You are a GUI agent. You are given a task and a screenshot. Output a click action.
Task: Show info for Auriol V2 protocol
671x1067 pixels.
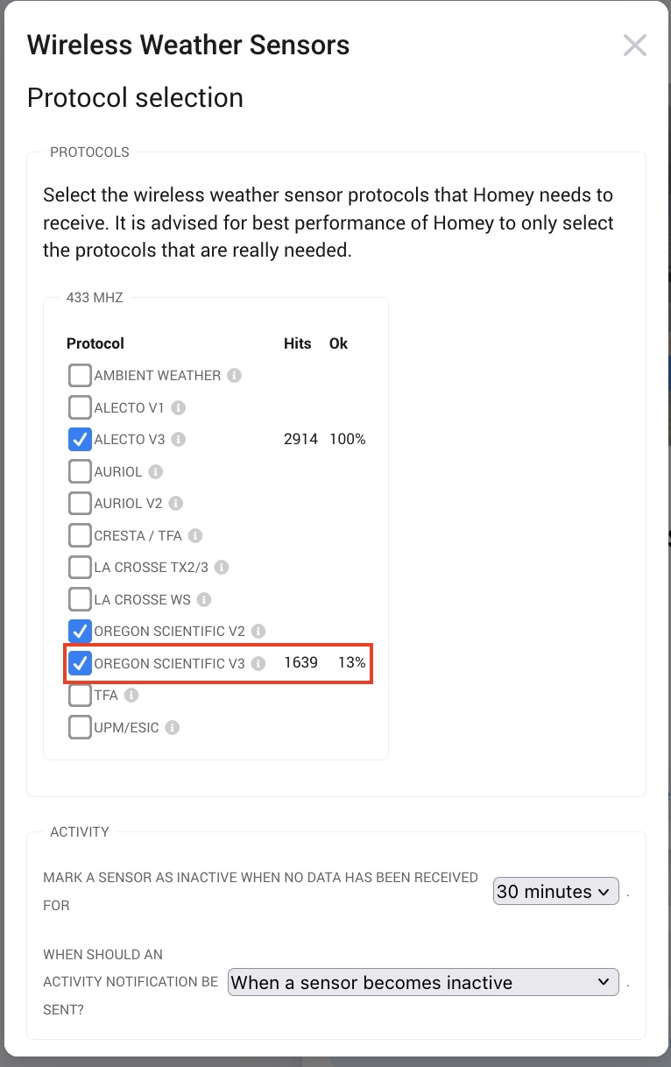176,503
